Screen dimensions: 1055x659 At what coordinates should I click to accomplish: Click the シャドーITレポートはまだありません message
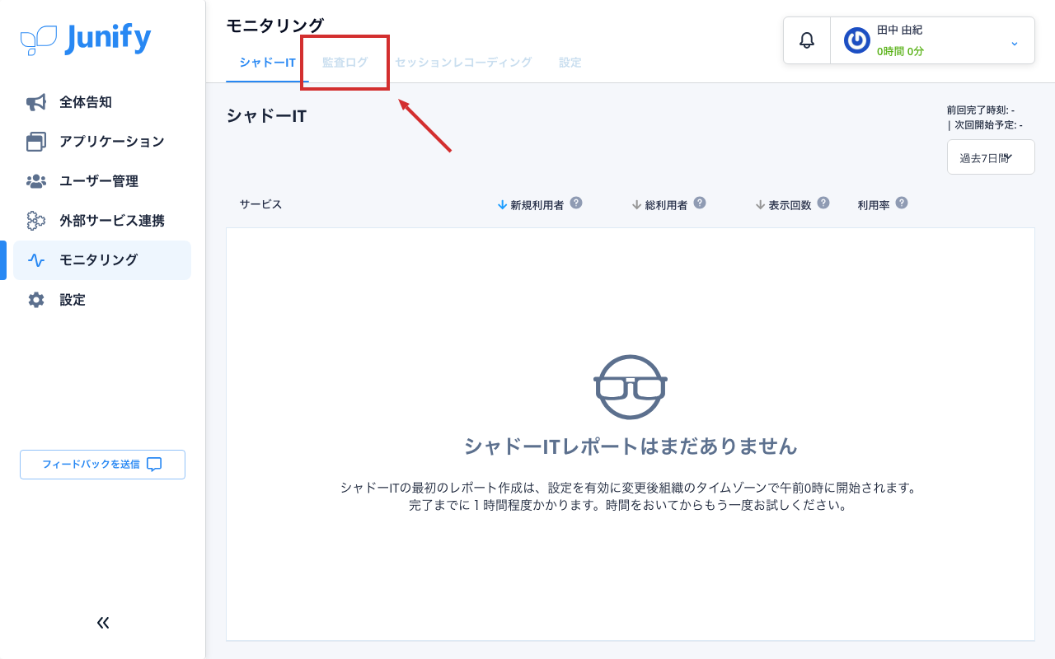point(631,446)
